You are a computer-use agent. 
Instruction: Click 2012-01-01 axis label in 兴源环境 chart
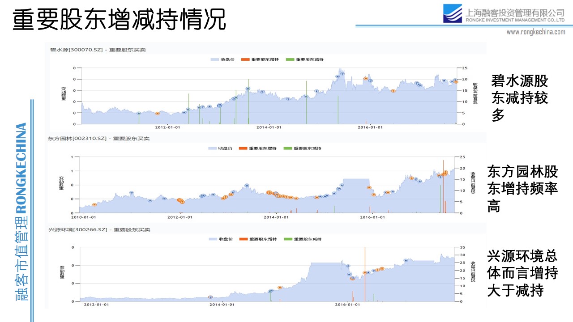[96, 305]
